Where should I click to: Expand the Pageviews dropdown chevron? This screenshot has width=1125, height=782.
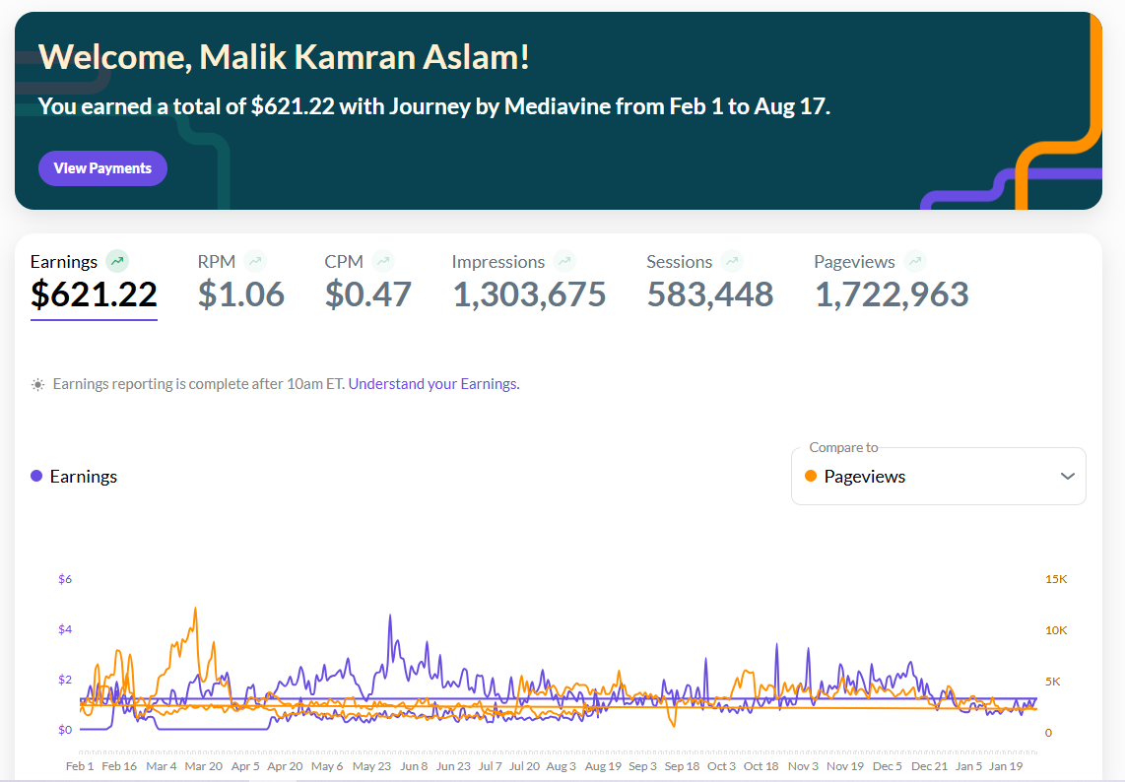1068,477
